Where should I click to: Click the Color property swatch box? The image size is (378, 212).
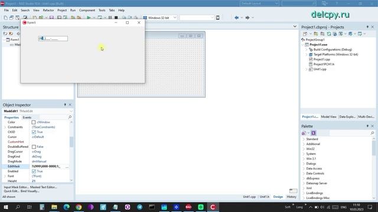coord(34,122)
